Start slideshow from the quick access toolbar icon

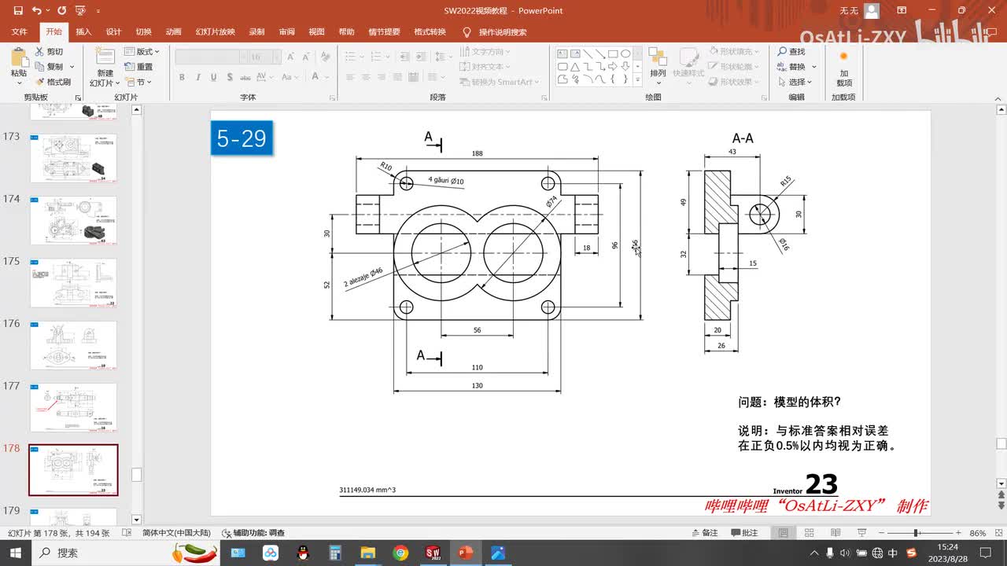79,11
